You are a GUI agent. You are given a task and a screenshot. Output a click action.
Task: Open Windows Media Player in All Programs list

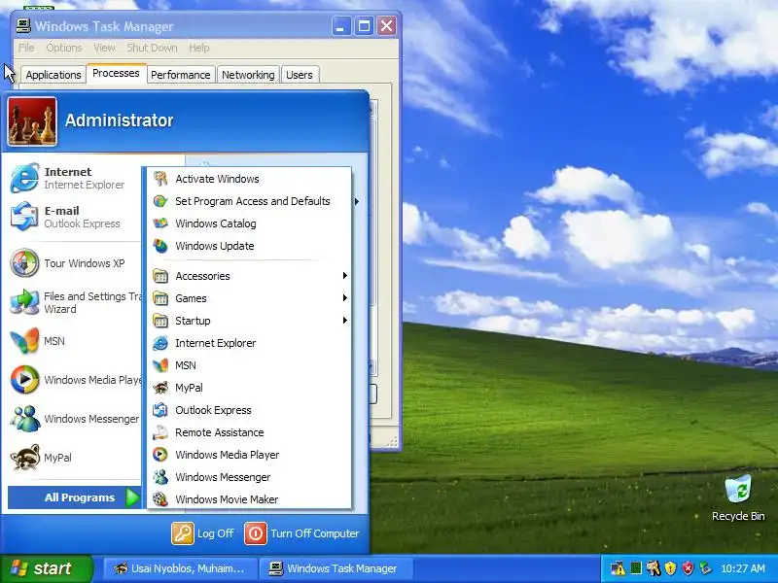tap(249, 455)
